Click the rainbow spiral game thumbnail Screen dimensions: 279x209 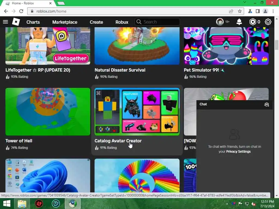coord(137,176)
